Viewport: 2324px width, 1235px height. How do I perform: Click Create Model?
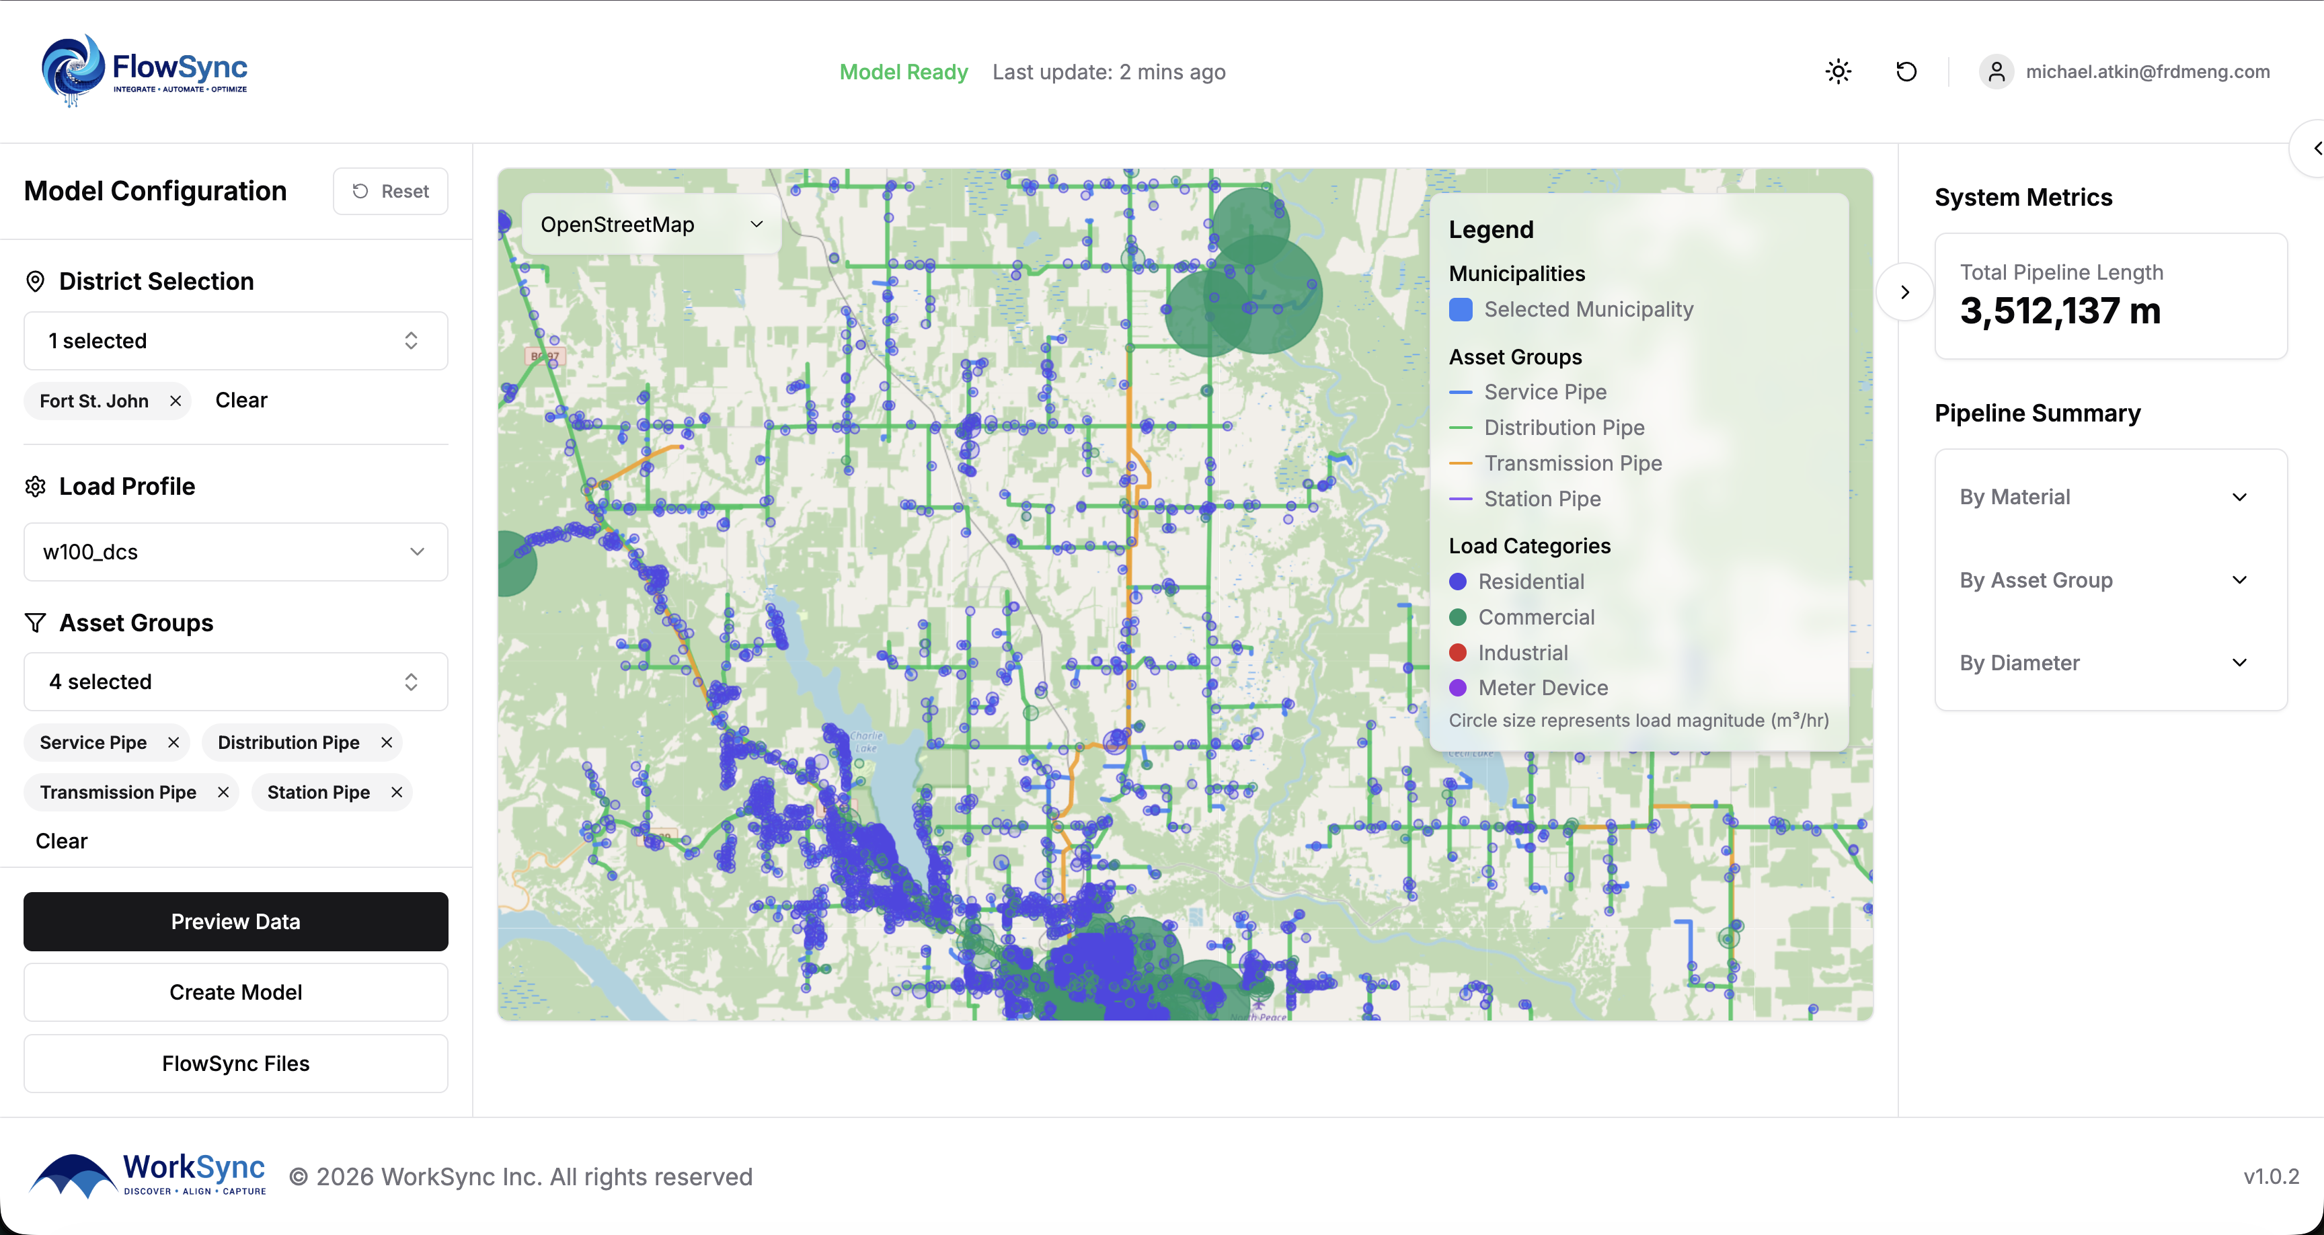235,992
